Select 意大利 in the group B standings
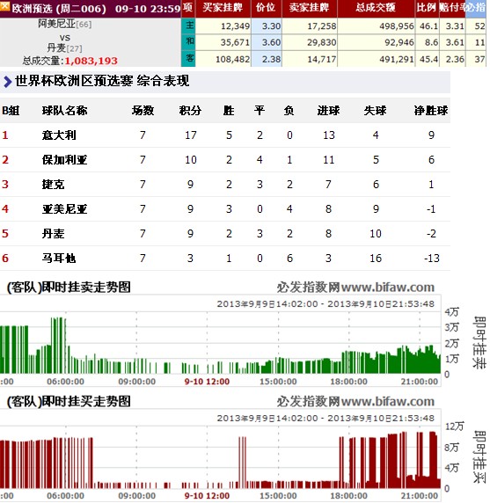This screenshot has height=503, width=490. (x=59, y=135)
